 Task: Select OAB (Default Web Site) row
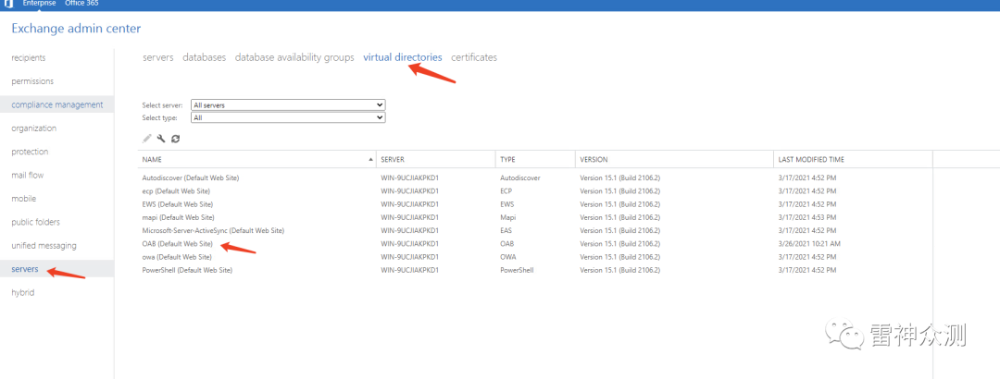[x=535, y=244]
